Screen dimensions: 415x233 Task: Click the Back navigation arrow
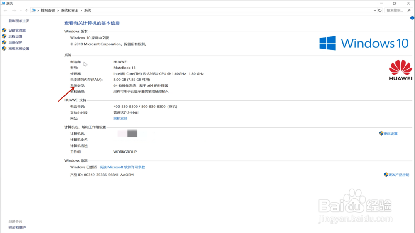(5, 10)
